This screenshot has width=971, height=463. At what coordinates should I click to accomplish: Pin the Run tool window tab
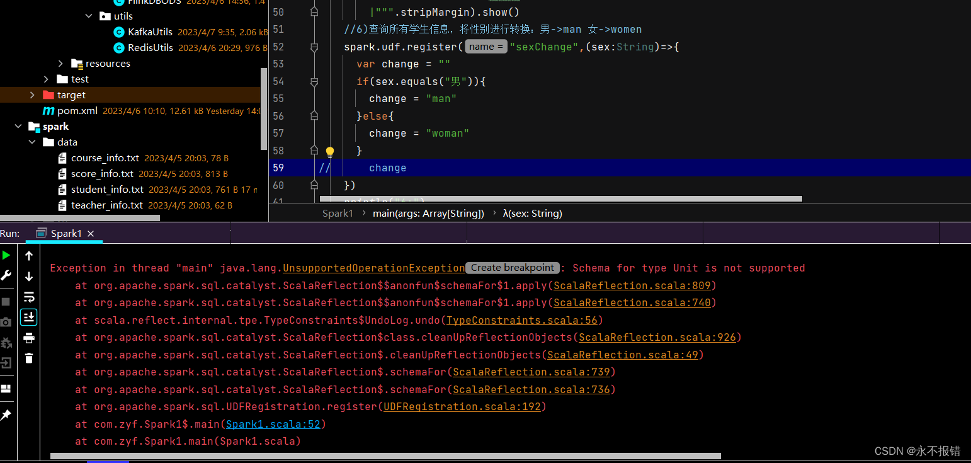click(x=6, y=414)
